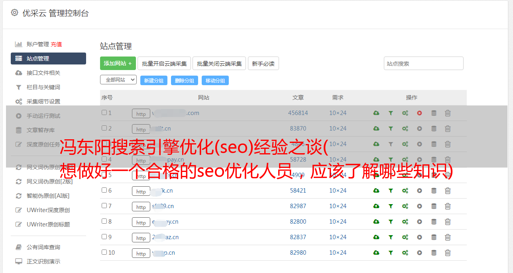Click the red play icon in row 1
The image size is (513, 273).
419,113
